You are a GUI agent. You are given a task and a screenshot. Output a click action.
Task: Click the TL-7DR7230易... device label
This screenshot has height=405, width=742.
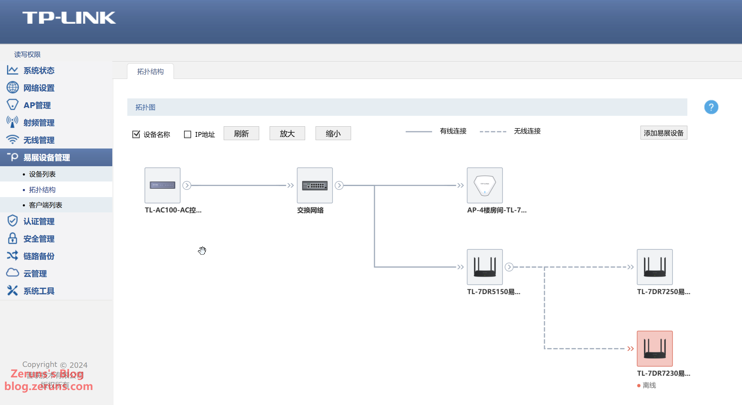click(x=664, y=373)
